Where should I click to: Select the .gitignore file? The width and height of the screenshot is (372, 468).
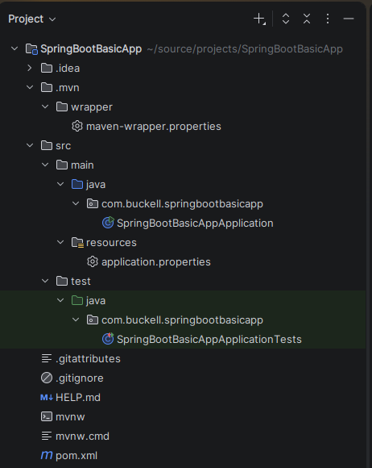(x=80, y=378)
